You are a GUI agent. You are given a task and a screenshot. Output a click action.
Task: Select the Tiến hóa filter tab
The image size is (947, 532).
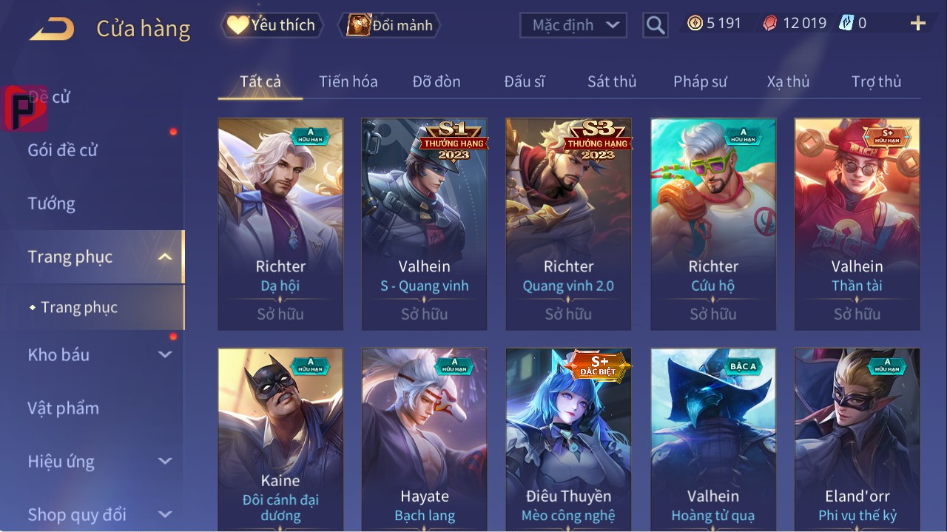coord(348,81)
